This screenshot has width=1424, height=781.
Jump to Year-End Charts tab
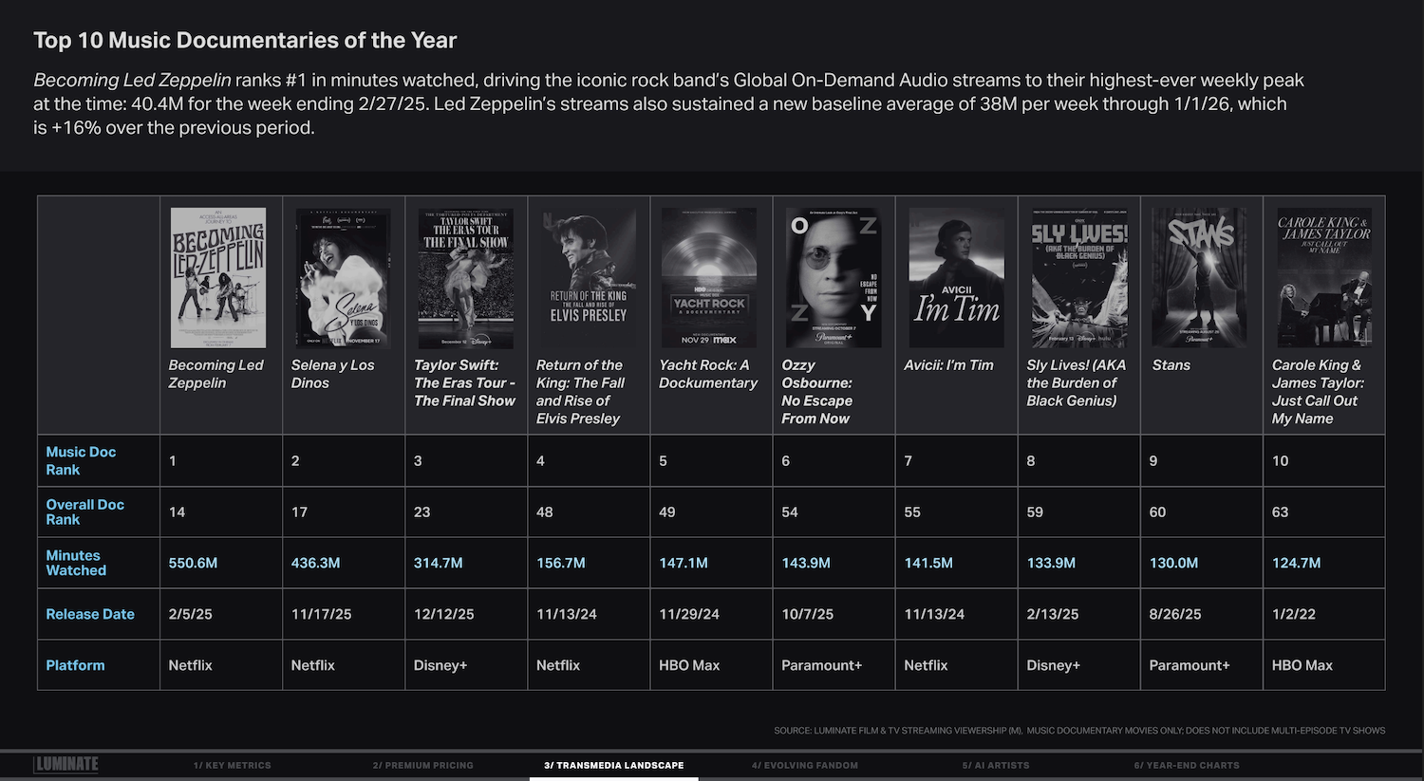[x=1186, y=765]
